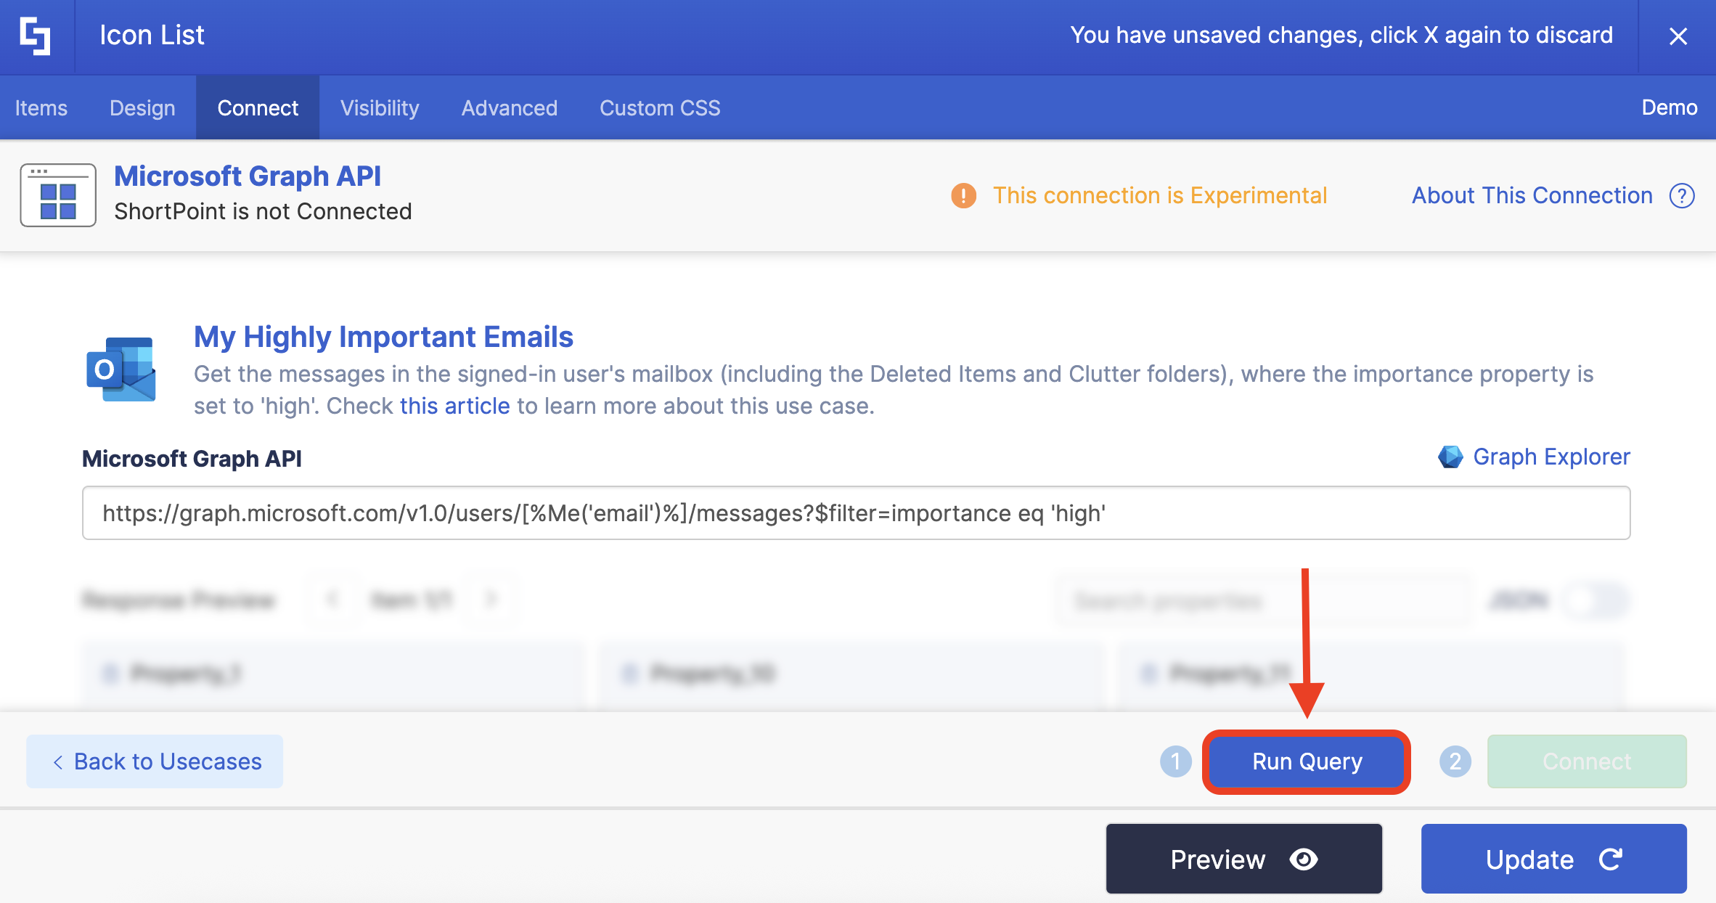Screen dimensions: 1716x903
Task: Toggle the JSON view switch
Action: (x=1596, y=600)
